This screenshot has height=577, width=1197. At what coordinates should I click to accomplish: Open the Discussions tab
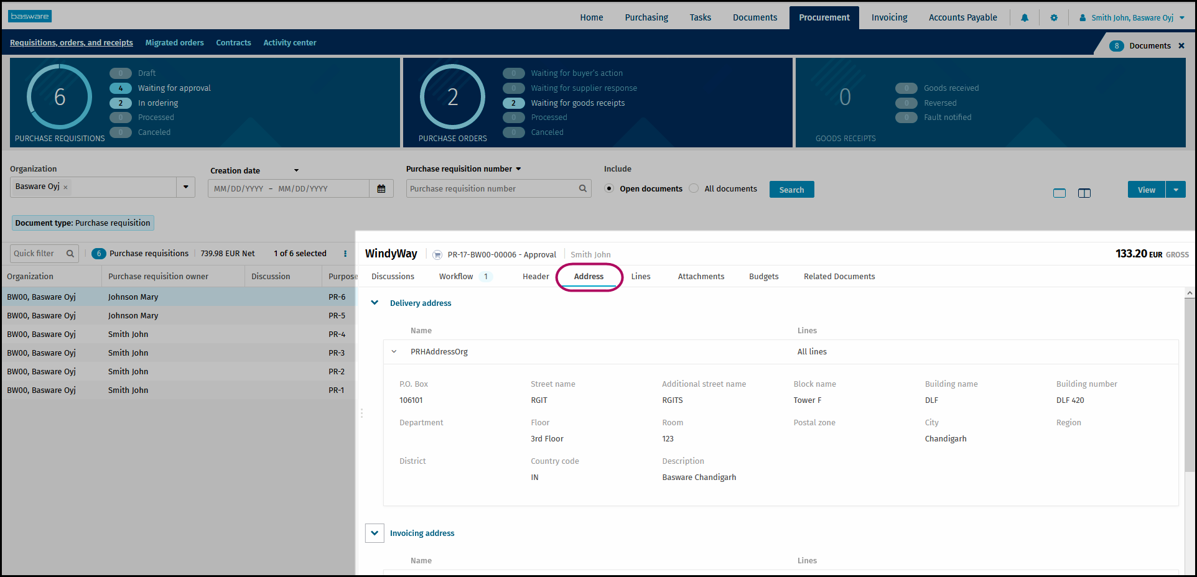point(393,276)
